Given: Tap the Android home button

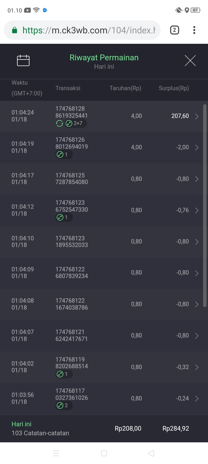Looking at the screenshot, I should click(x=104, y=453).
